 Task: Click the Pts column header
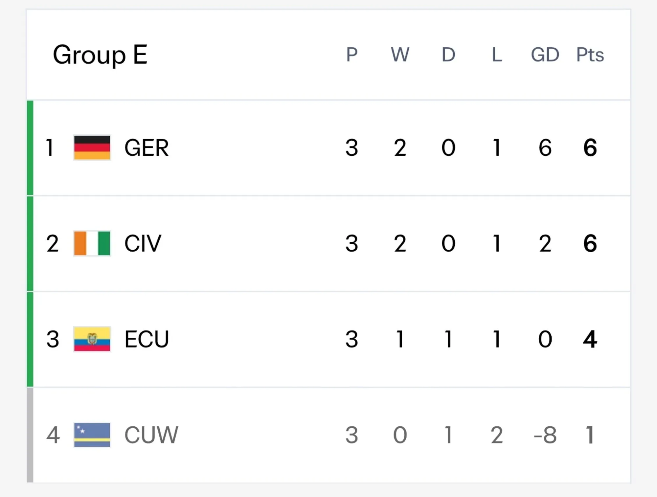point(590,55)
